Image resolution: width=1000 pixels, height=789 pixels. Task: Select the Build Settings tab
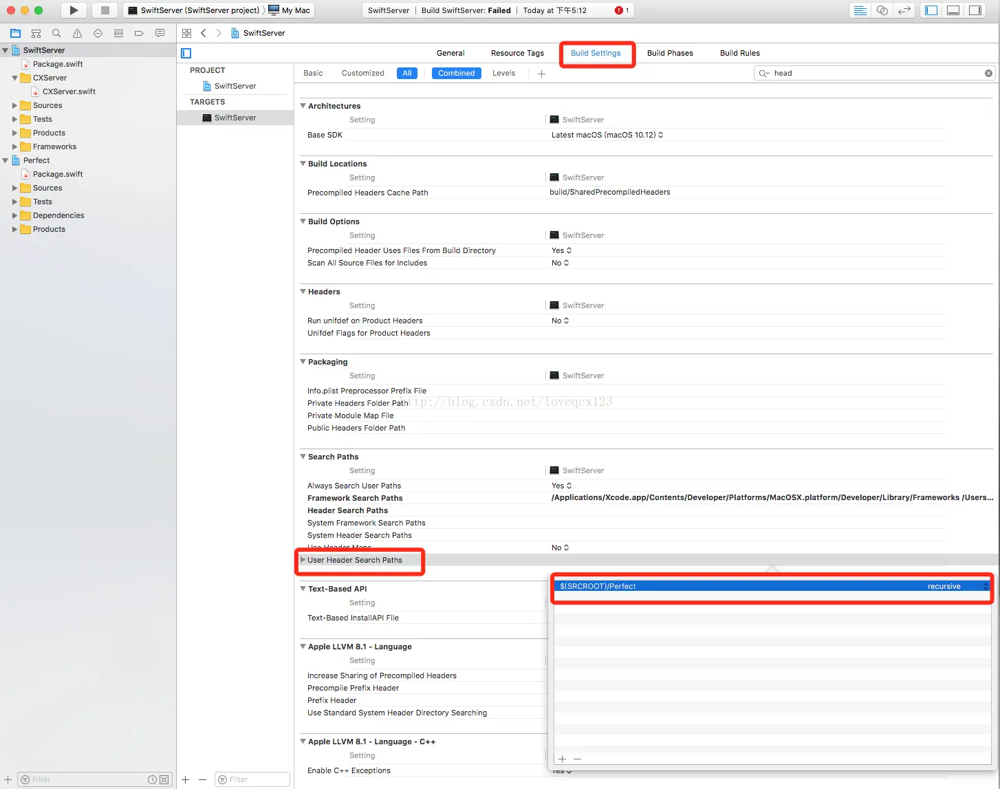596,53
